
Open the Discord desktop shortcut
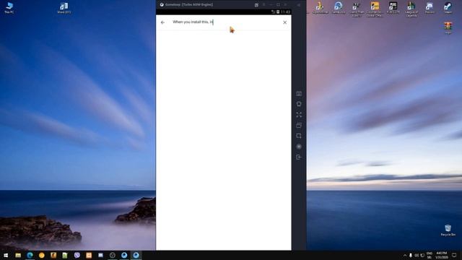tap(430, 8)
